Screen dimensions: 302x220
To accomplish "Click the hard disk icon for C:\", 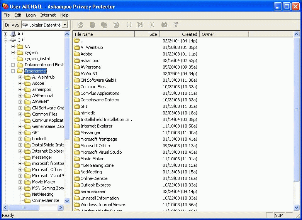I will (x=13, y=40).
